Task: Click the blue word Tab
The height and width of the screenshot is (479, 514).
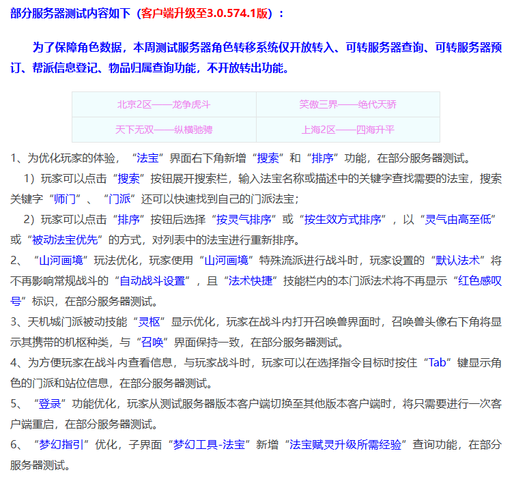Action: pos(438,363)
